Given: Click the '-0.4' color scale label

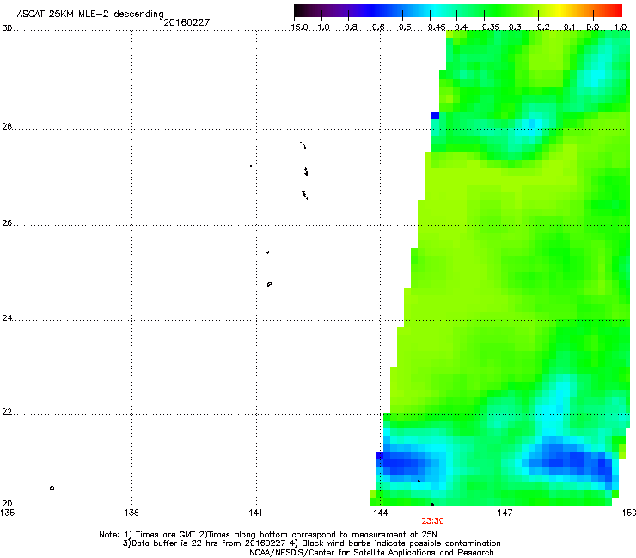Looking at the screenshot, I should click(457, 27).
